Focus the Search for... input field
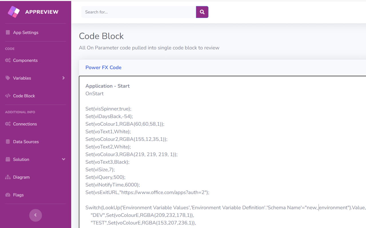 139,12
